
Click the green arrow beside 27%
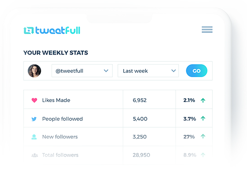(203, 136)
